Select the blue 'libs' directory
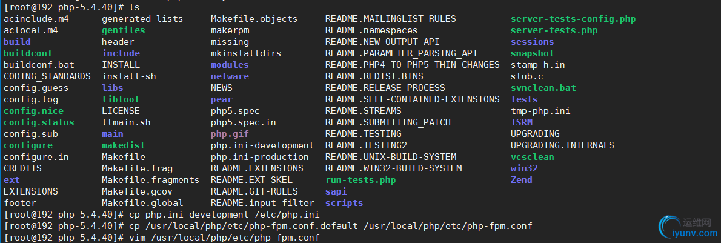The height and width of the screenshot is (243, 721). click(113, 88)
